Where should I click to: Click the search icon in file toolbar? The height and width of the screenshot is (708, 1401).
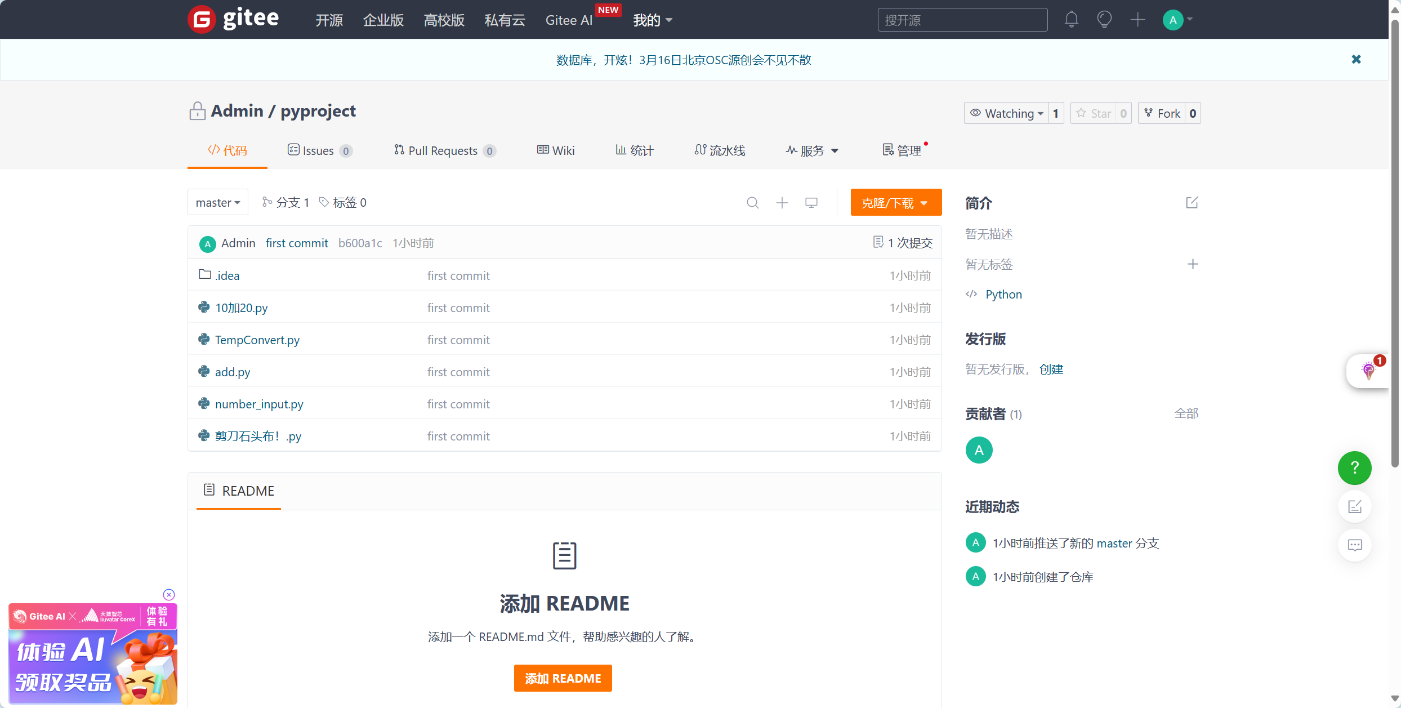[x=752, y=203]
